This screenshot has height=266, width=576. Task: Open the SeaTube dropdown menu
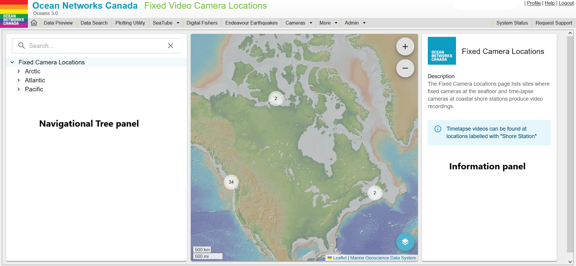pos(166,23)
